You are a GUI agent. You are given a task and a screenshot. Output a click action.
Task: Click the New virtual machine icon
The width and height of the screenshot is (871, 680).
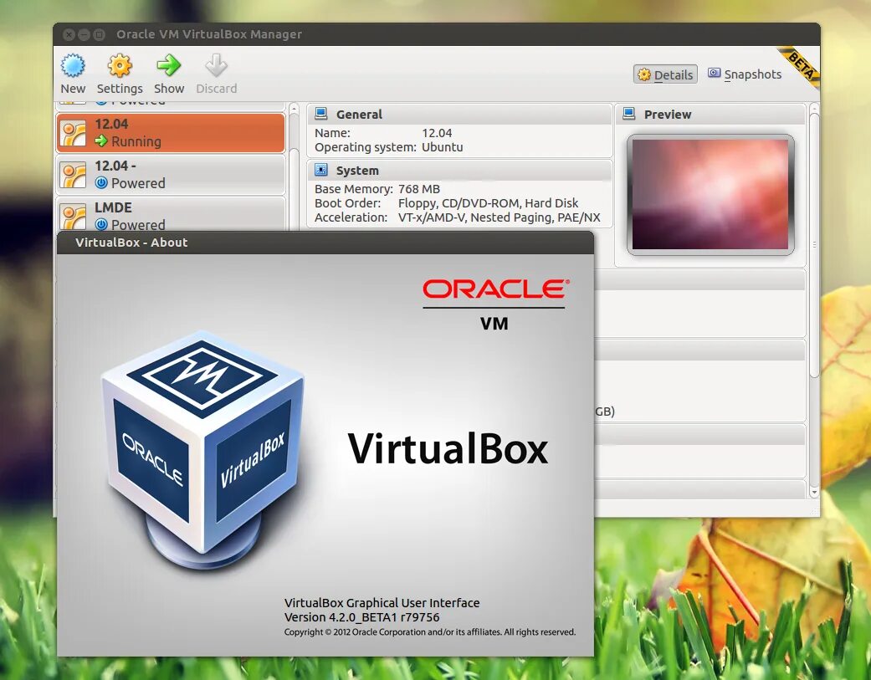tap(73, 65)
